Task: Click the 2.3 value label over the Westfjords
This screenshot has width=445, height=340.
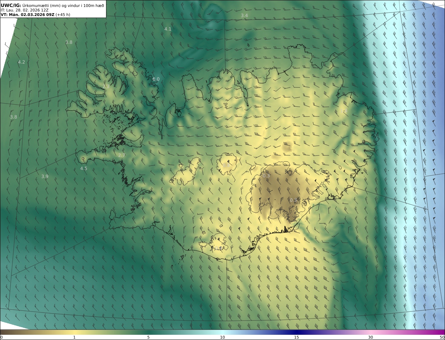Action: point(106,86)
